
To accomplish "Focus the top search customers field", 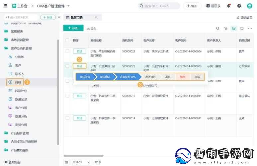I will coord(159,6).
